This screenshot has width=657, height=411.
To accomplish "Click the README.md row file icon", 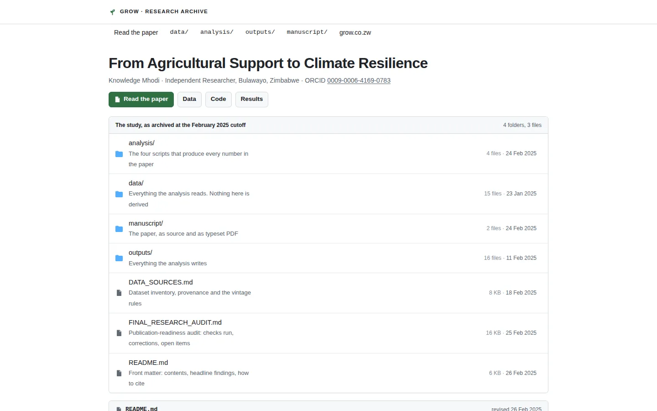I will tap(119, 373).
